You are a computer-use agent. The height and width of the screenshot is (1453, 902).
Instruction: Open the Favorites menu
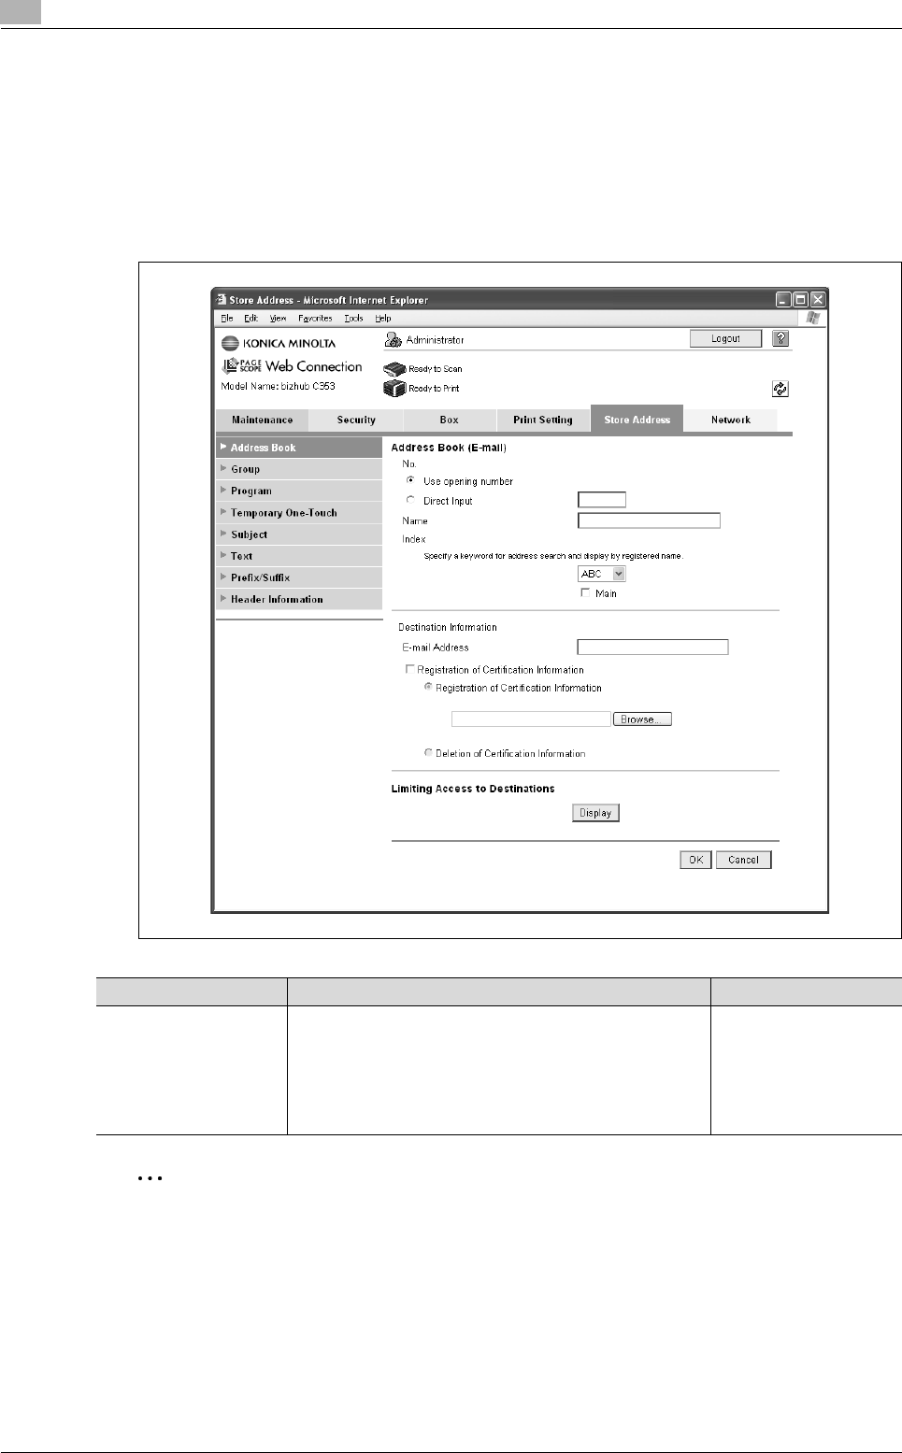click(x=315, y=318)
